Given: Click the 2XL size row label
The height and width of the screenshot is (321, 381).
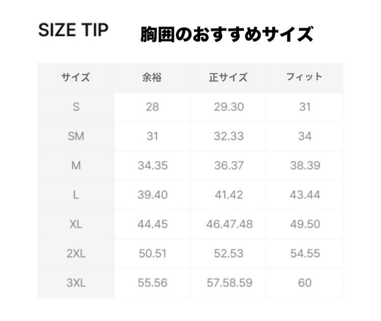Looking at the screenshot, I should 76,253.
